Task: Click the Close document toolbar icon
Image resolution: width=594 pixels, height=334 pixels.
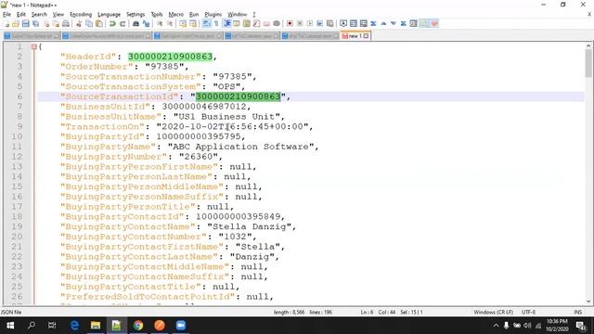Action: coord(45,23)
